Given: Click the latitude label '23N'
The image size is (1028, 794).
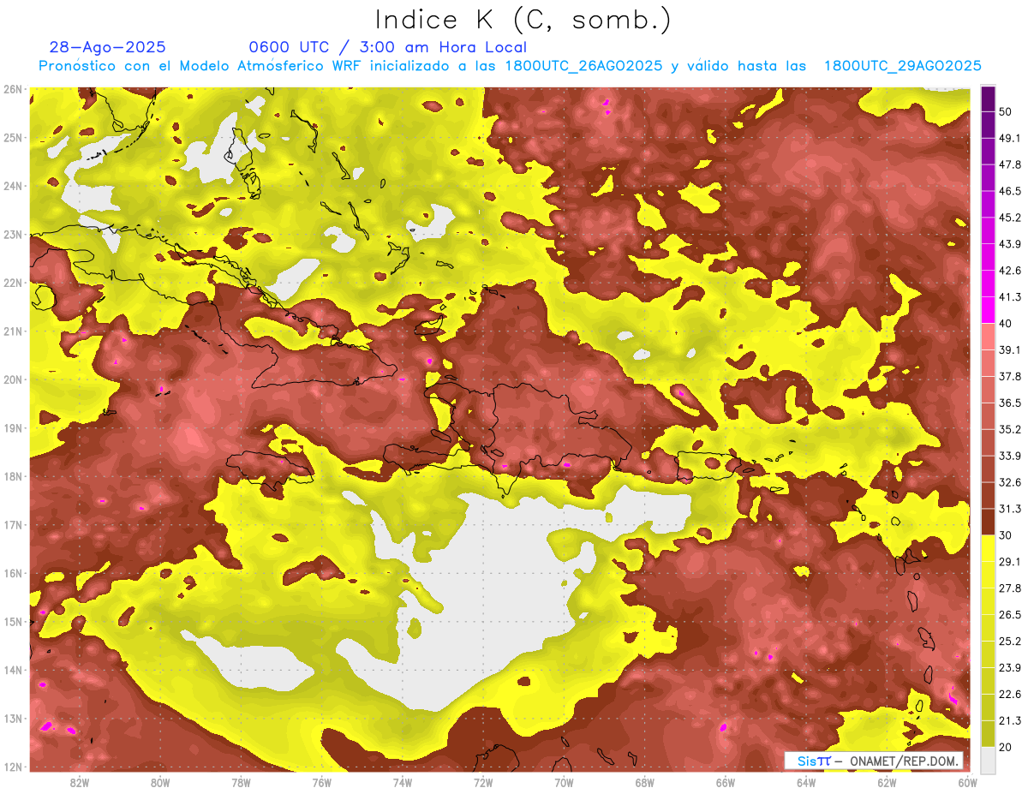Looking at the screenshot, I should [x=13, y=234].
